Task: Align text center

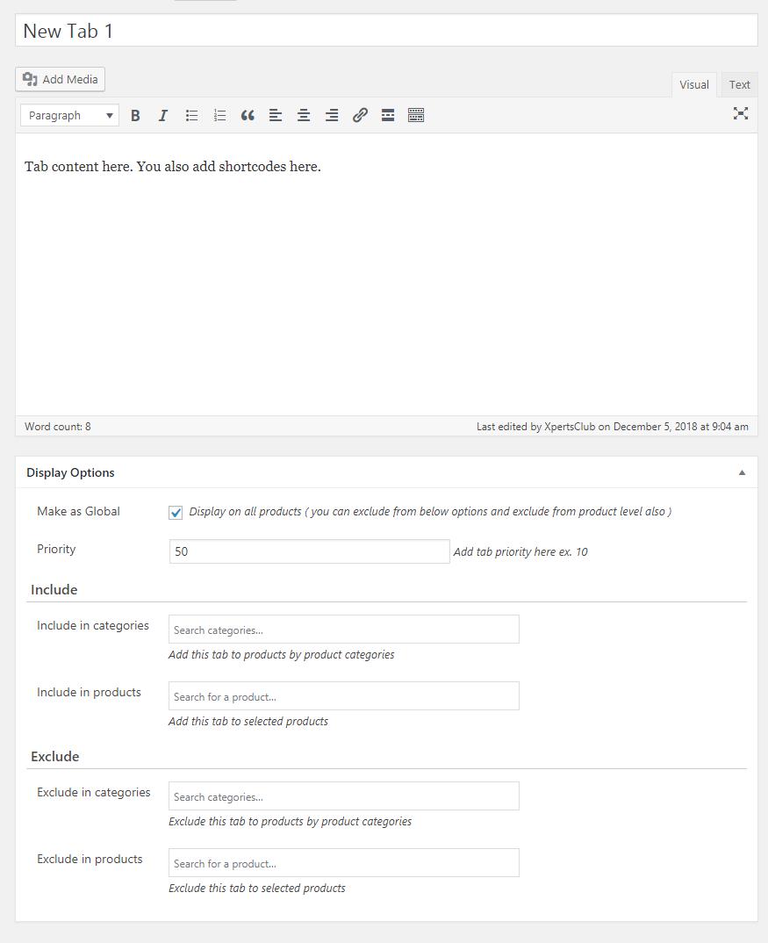Action: click(304, 116)
